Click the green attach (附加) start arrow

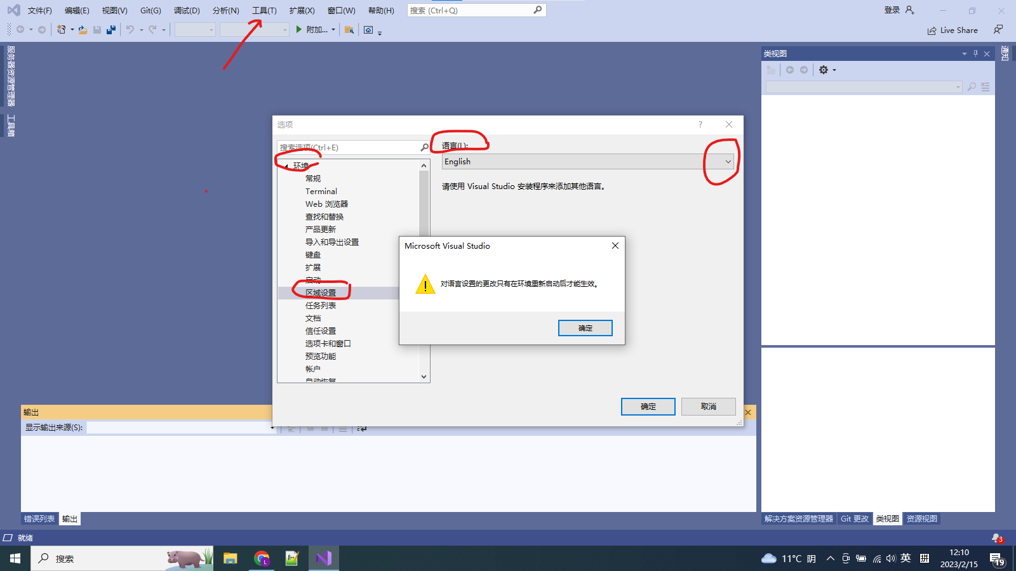(x=298, y=30)
